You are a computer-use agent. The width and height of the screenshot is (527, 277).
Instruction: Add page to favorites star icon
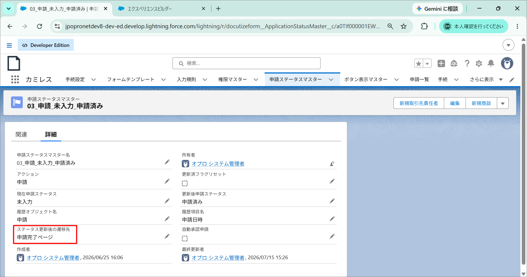418,64
